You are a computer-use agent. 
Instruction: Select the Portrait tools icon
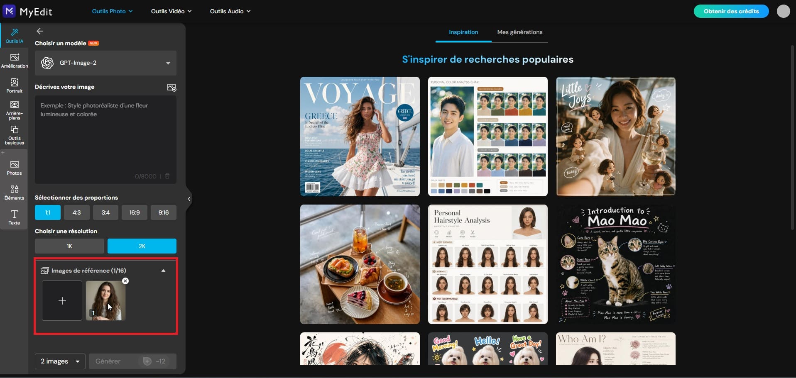(15, 85)
